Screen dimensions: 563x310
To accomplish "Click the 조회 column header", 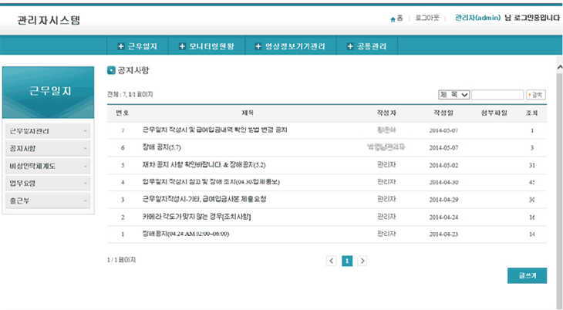I will click(x=531, y=113).
